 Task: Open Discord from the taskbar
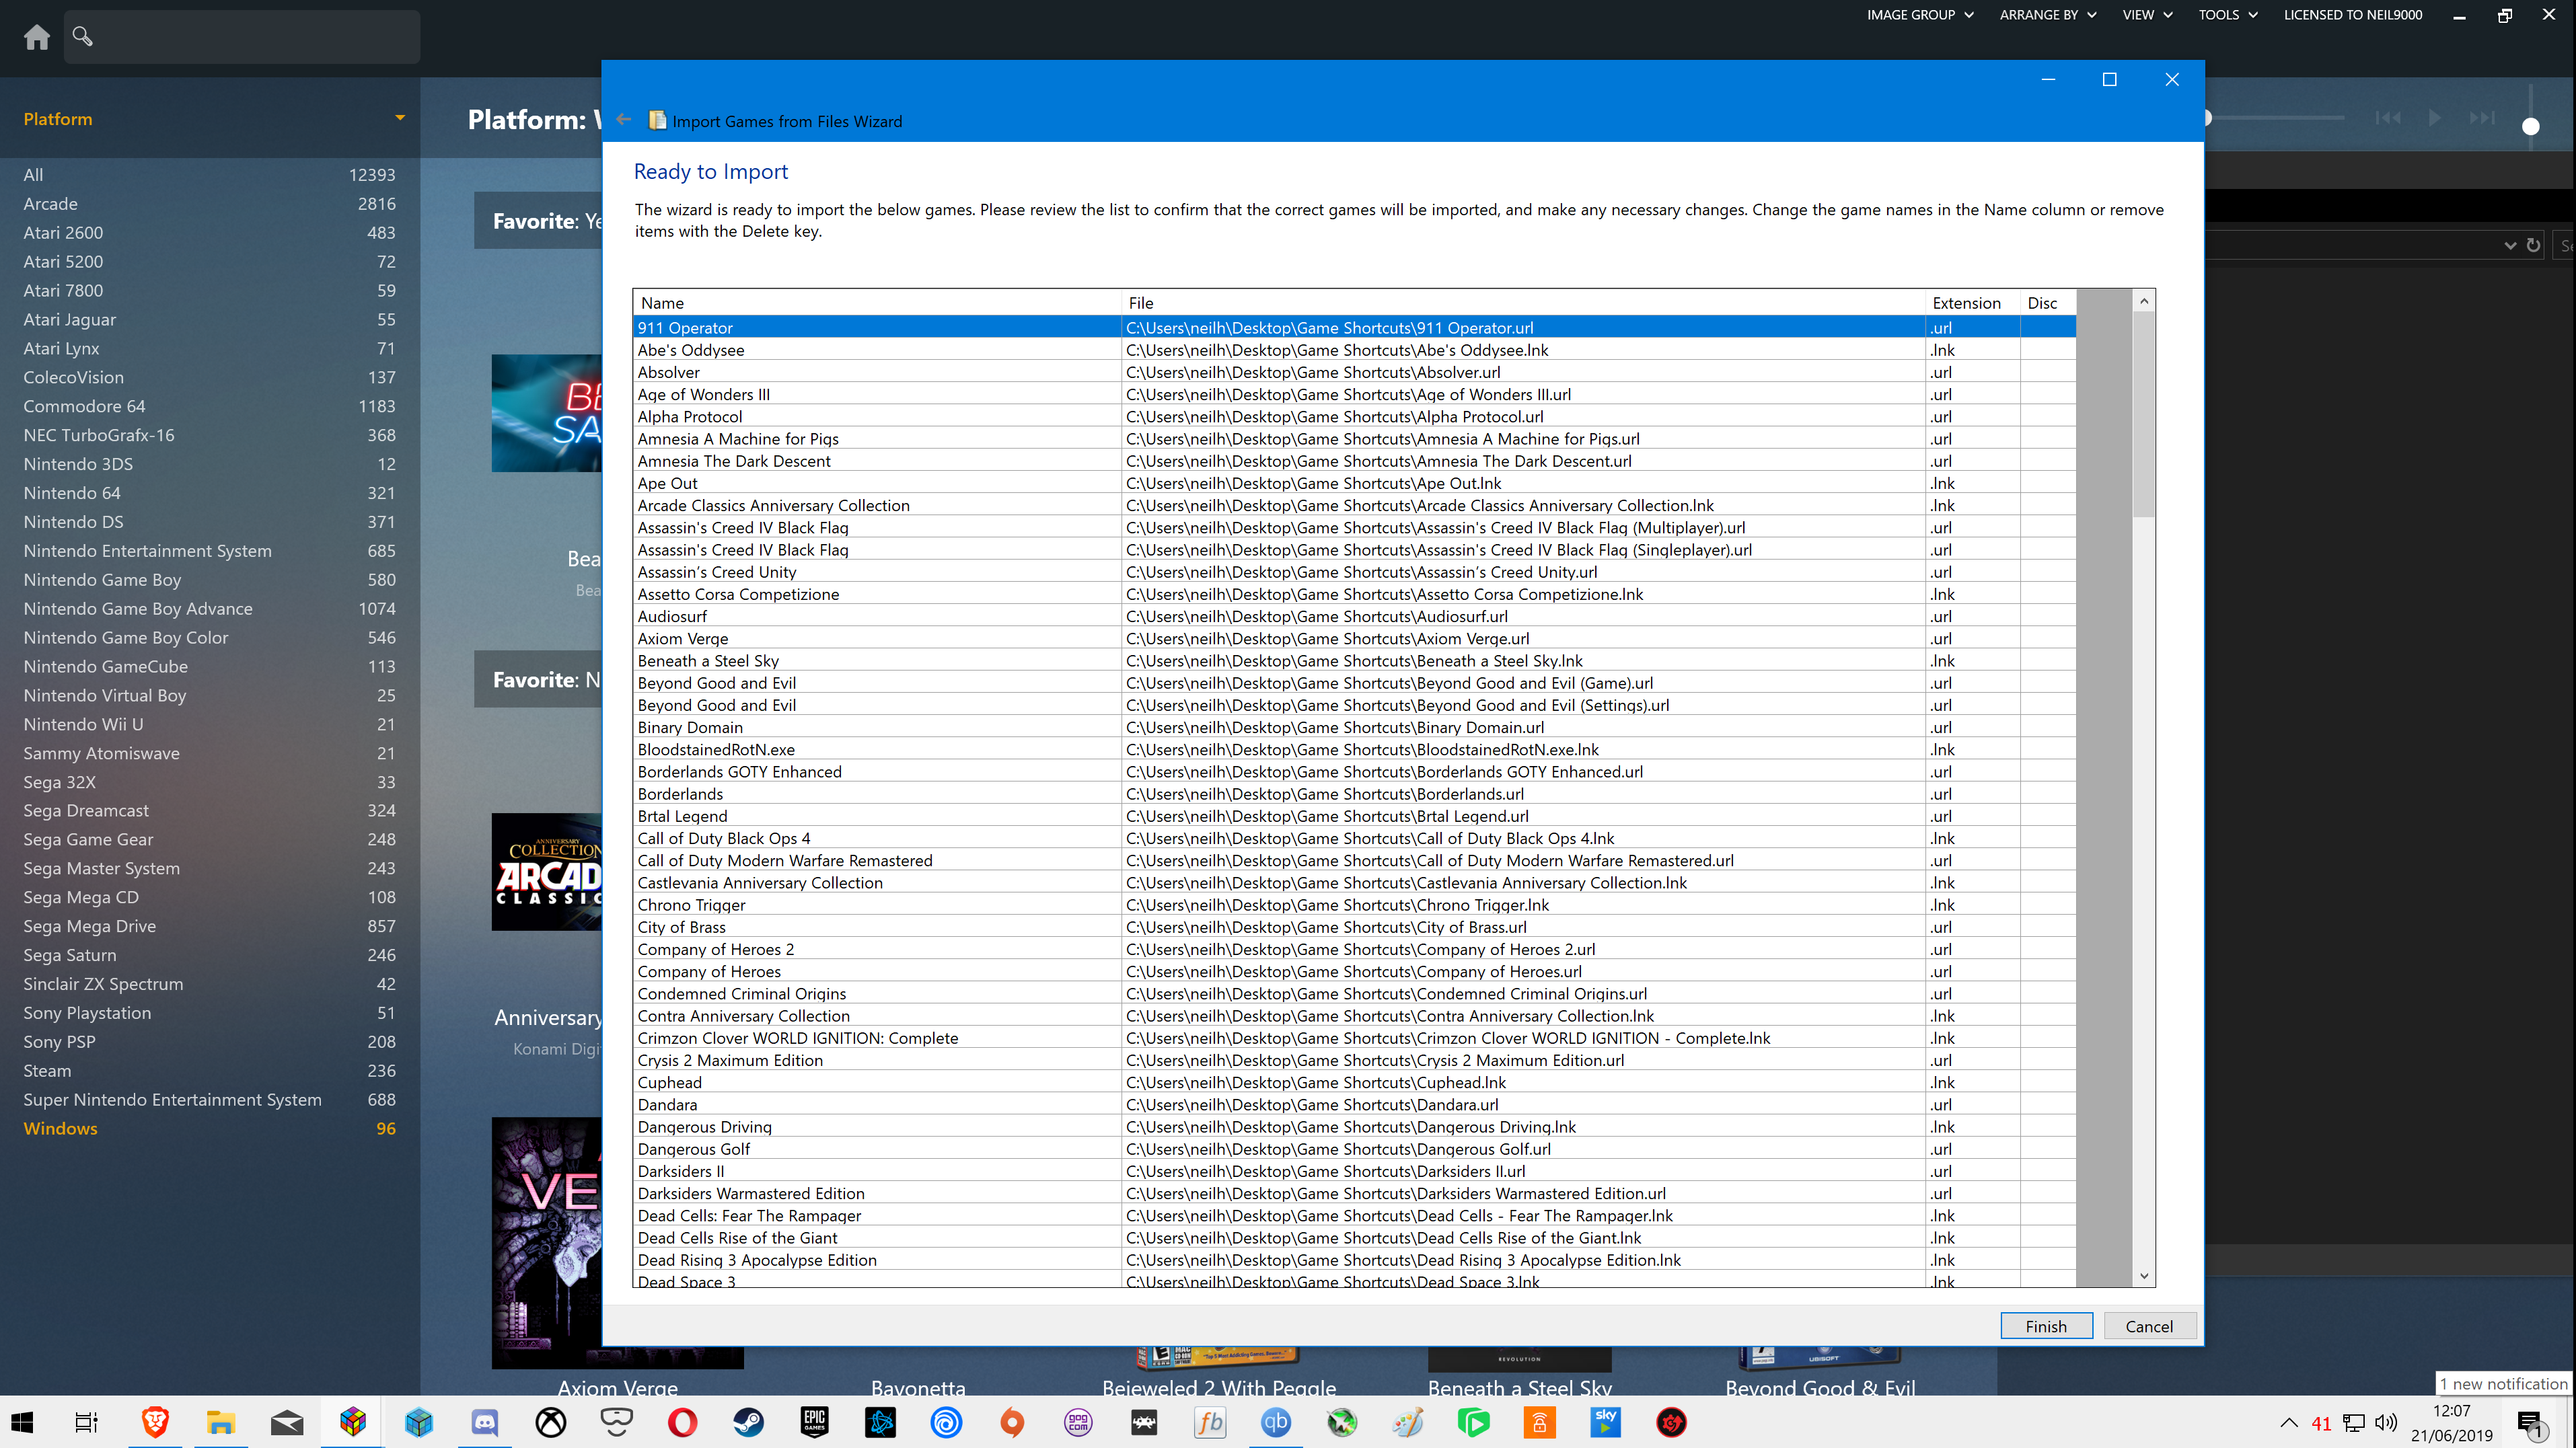[x=485, y=1421]
